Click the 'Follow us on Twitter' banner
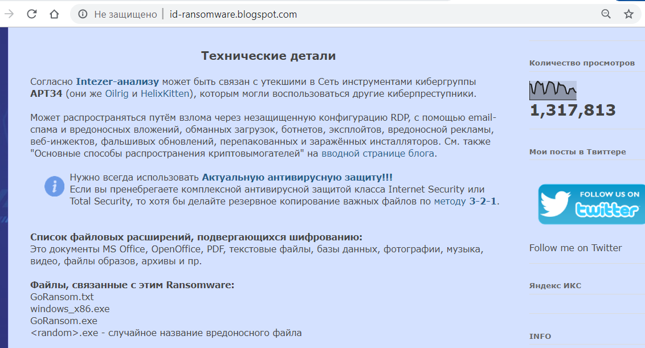Screen dimensions: 645x348 tap(591, 204)
